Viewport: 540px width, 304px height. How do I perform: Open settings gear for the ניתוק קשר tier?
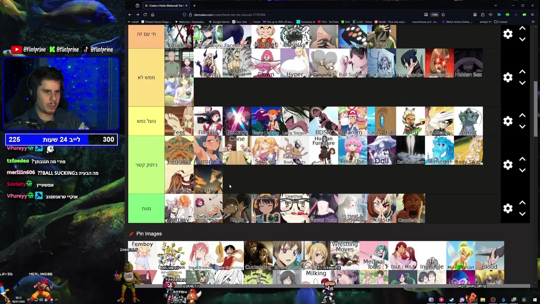[508, 165]
